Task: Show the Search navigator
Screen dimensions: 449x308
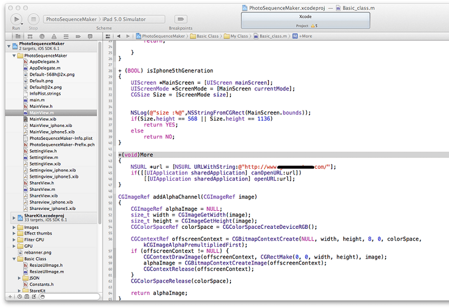Action: (42, 37)
